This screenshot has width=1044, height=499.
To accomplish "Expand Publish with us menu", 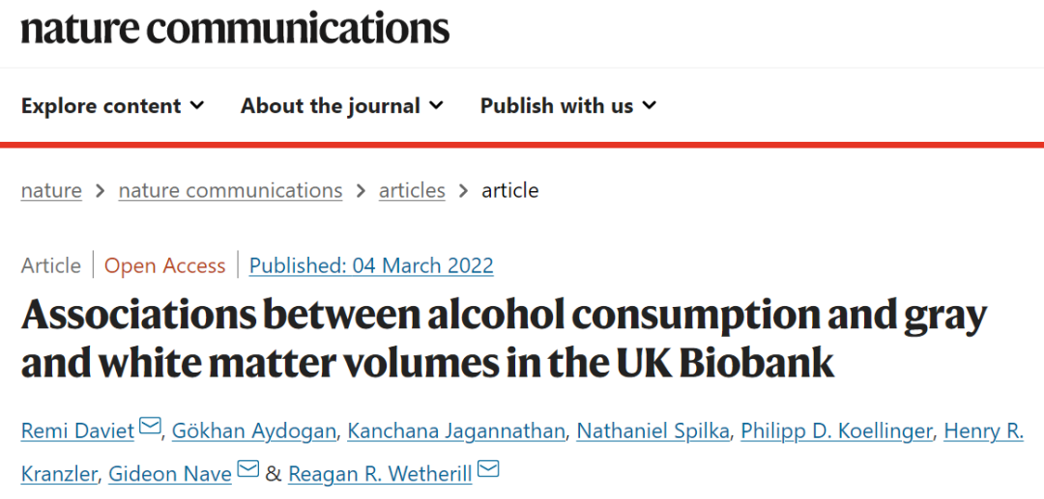I will tap(567, 106).
